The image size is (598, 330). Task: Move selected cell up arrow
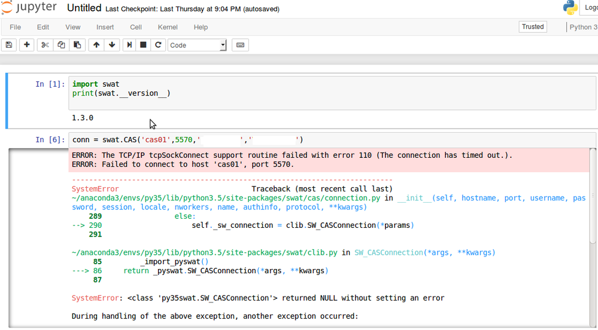96,45
